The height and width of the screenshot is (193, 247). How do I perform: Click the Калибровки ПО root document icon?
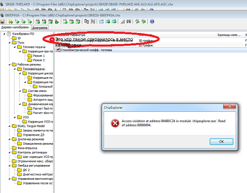click(9, 33)
